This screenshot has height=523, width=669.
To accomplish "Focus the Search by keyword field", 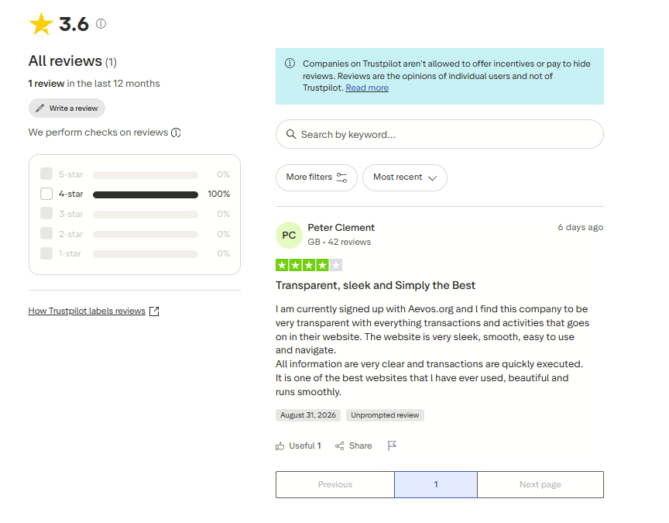I will click(440, 135).
